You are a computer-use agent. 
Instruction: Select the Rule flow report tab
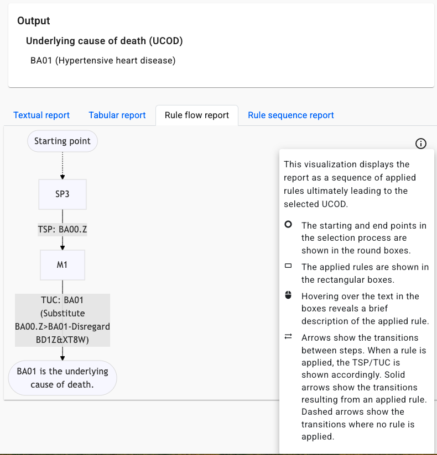coord(197,115)
